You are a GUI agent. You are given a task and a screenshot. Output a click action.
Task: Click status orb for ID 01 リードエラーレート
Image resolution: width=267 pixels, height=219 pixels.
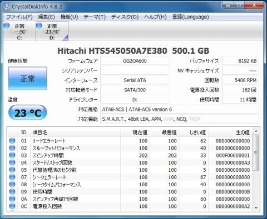(12, 141)
